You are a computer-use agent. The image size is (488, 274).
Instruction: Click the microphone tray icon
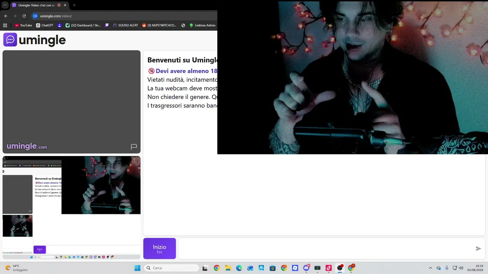click(447, 268)
